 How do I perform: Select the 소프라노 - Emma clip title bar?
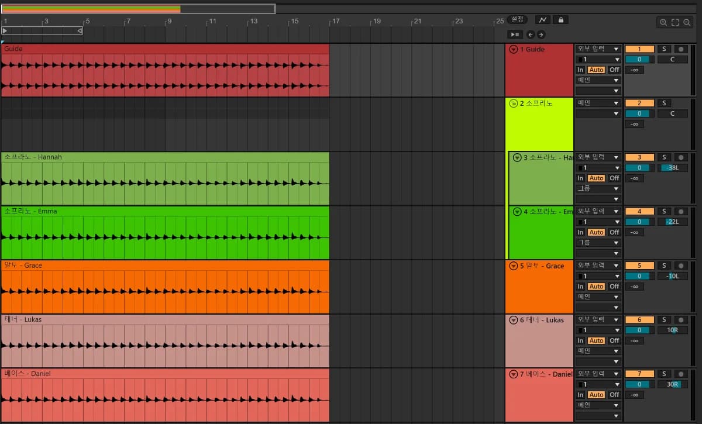(165, 211)
